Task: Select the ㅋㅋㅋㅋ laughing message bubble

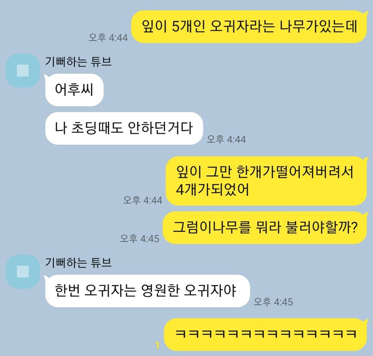Action: [266, 334]
